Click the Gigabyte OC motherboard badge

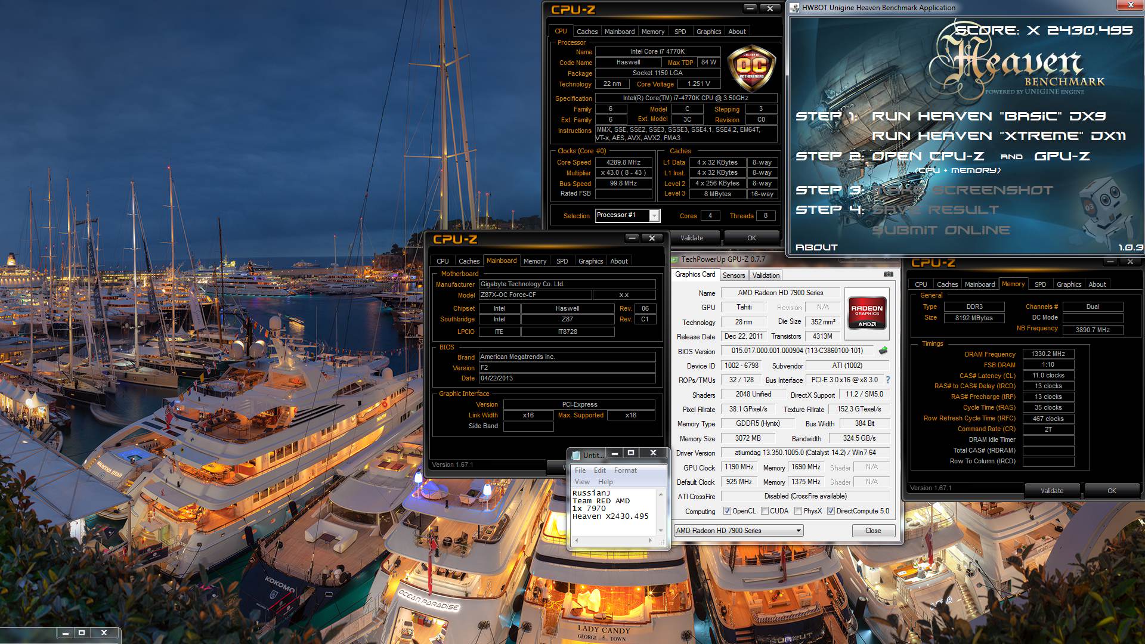click(x=751, y=67)
